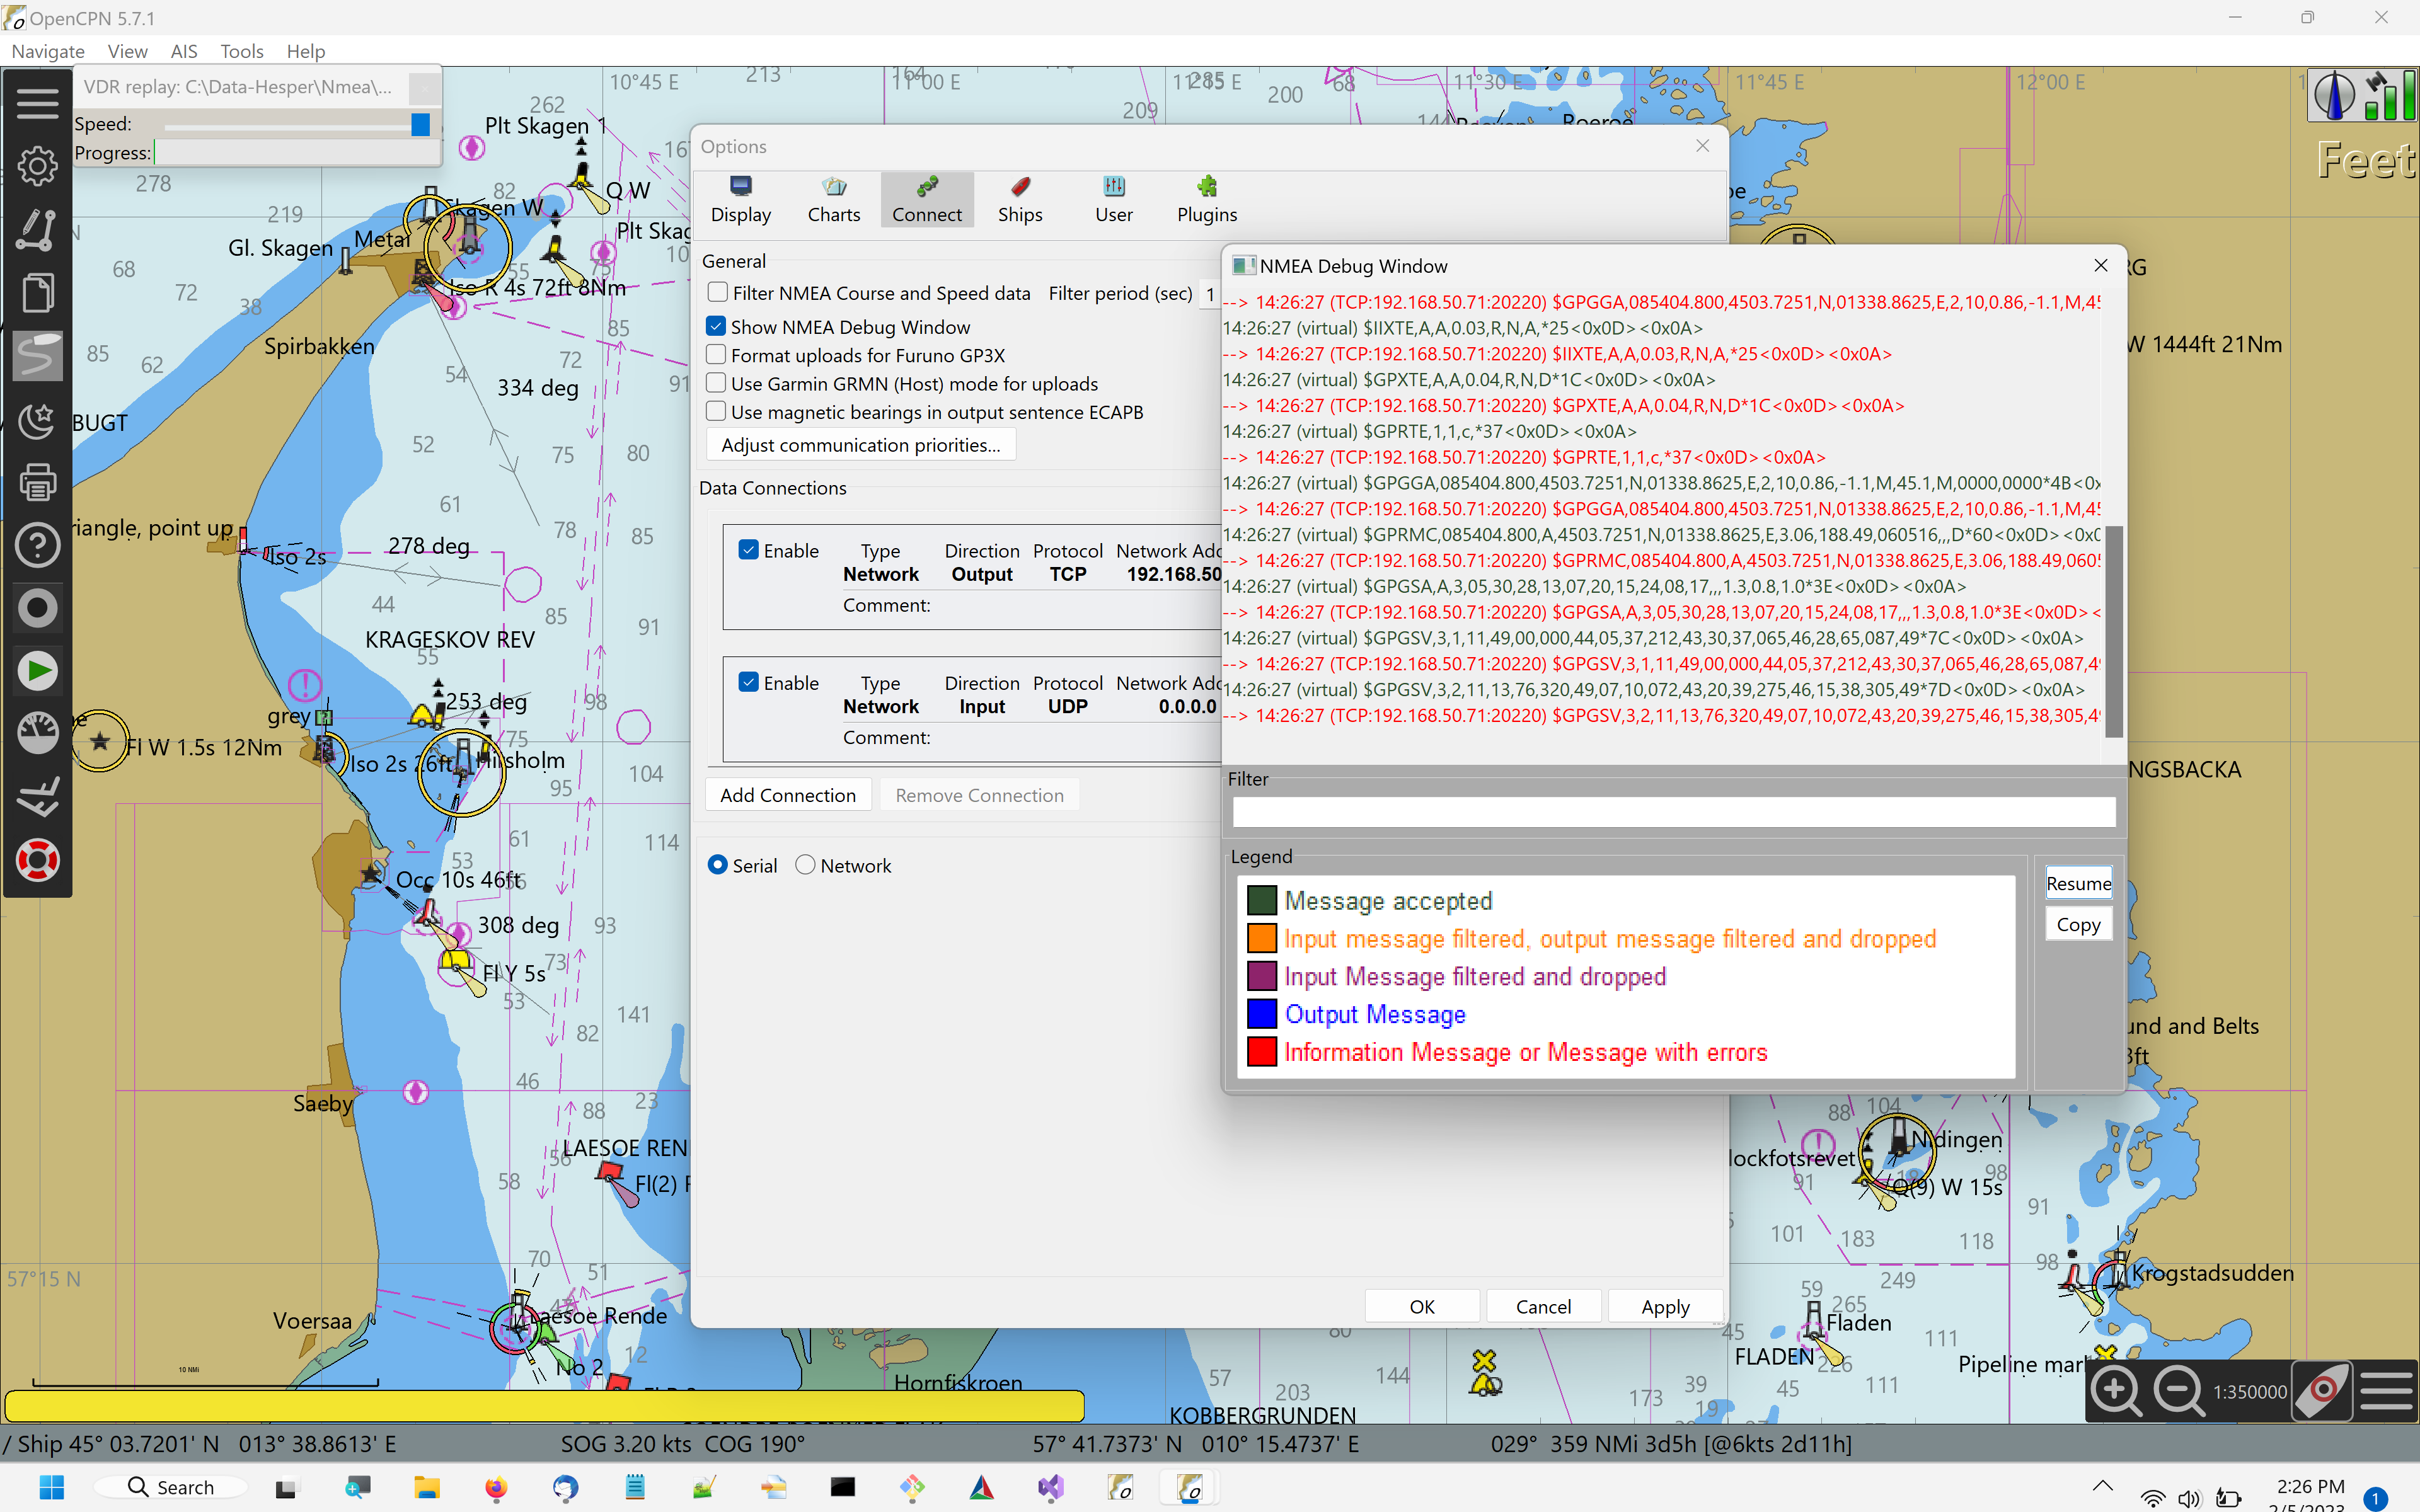Open the settings gear in the left toolbar
2420x1512 pixels.
click(37, 166)
